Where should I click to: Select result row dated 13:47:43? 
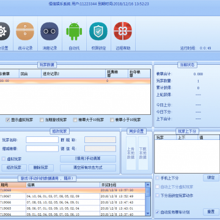point(73,202)
